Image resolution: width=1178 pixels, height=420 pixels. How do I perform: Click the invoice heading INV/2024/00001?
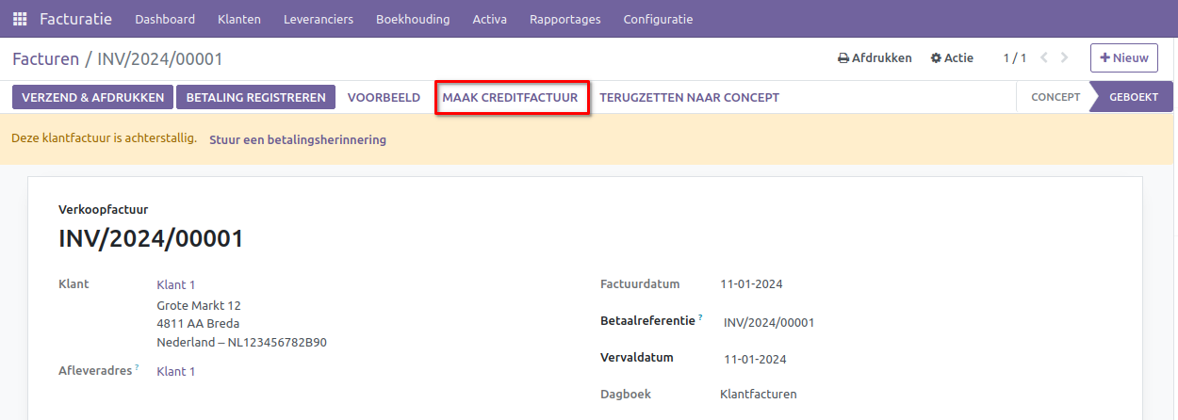tap(151, 239)
